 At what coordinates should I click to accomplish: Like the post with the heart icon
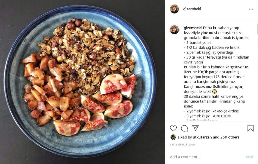click(173, 128)
